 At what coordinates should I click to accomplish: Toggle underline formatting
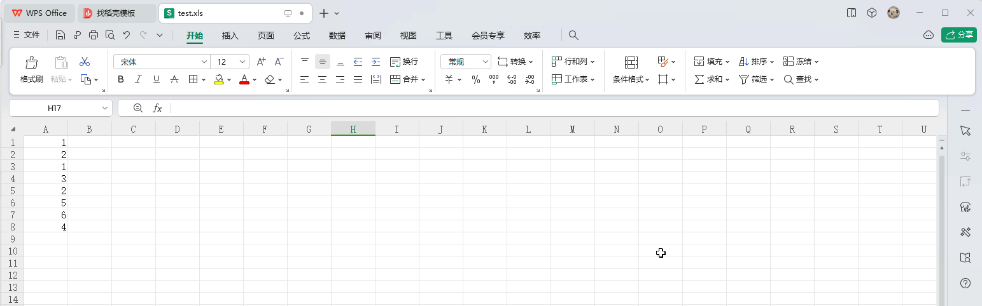click(x=156, y=79)
